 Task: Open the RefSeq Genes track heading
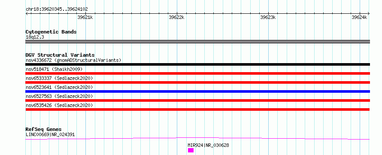click(44, 129)
